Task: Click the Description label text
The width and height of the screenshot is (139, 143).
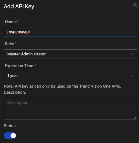Action: (15, 92)
